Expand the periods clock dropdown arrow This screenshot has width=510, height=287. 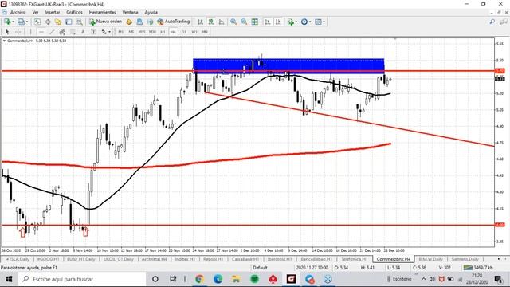click(310, 22)
